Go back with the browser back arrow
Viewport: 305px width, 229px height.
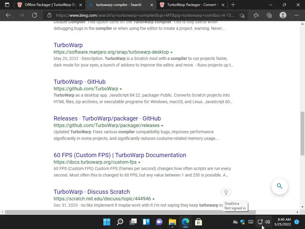point(8,15)
